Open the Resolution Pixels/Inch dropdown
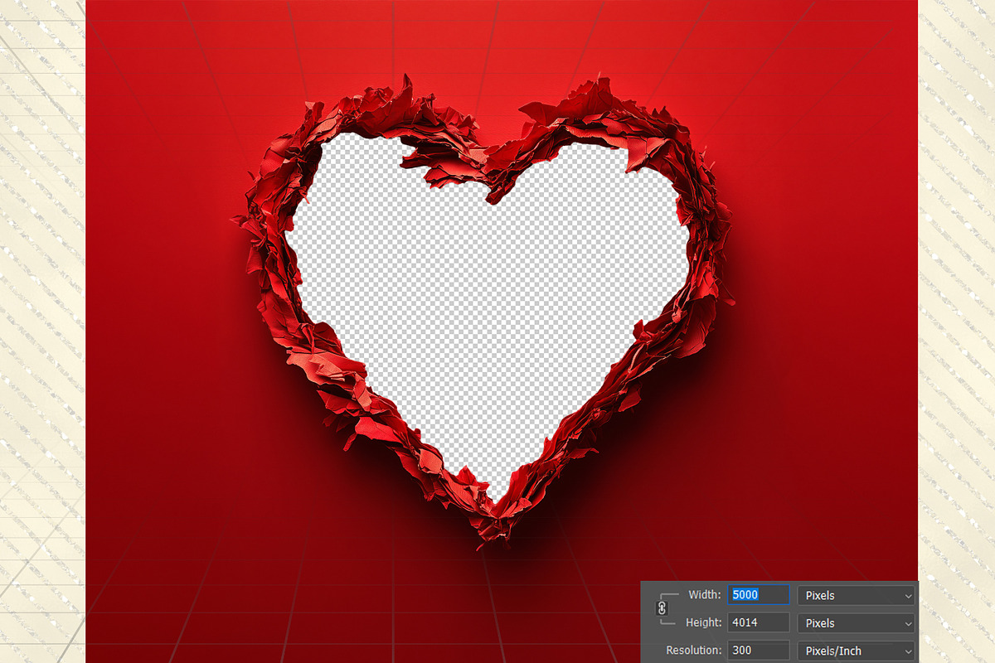Screen dimensions: 995x663 (x=857, y=651)
